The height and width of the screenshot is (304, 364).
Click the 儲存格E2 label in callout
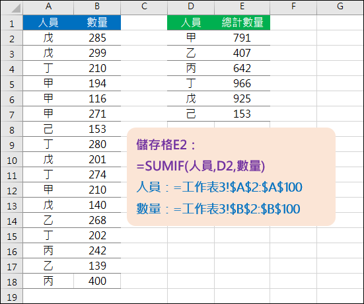(166, 145)
